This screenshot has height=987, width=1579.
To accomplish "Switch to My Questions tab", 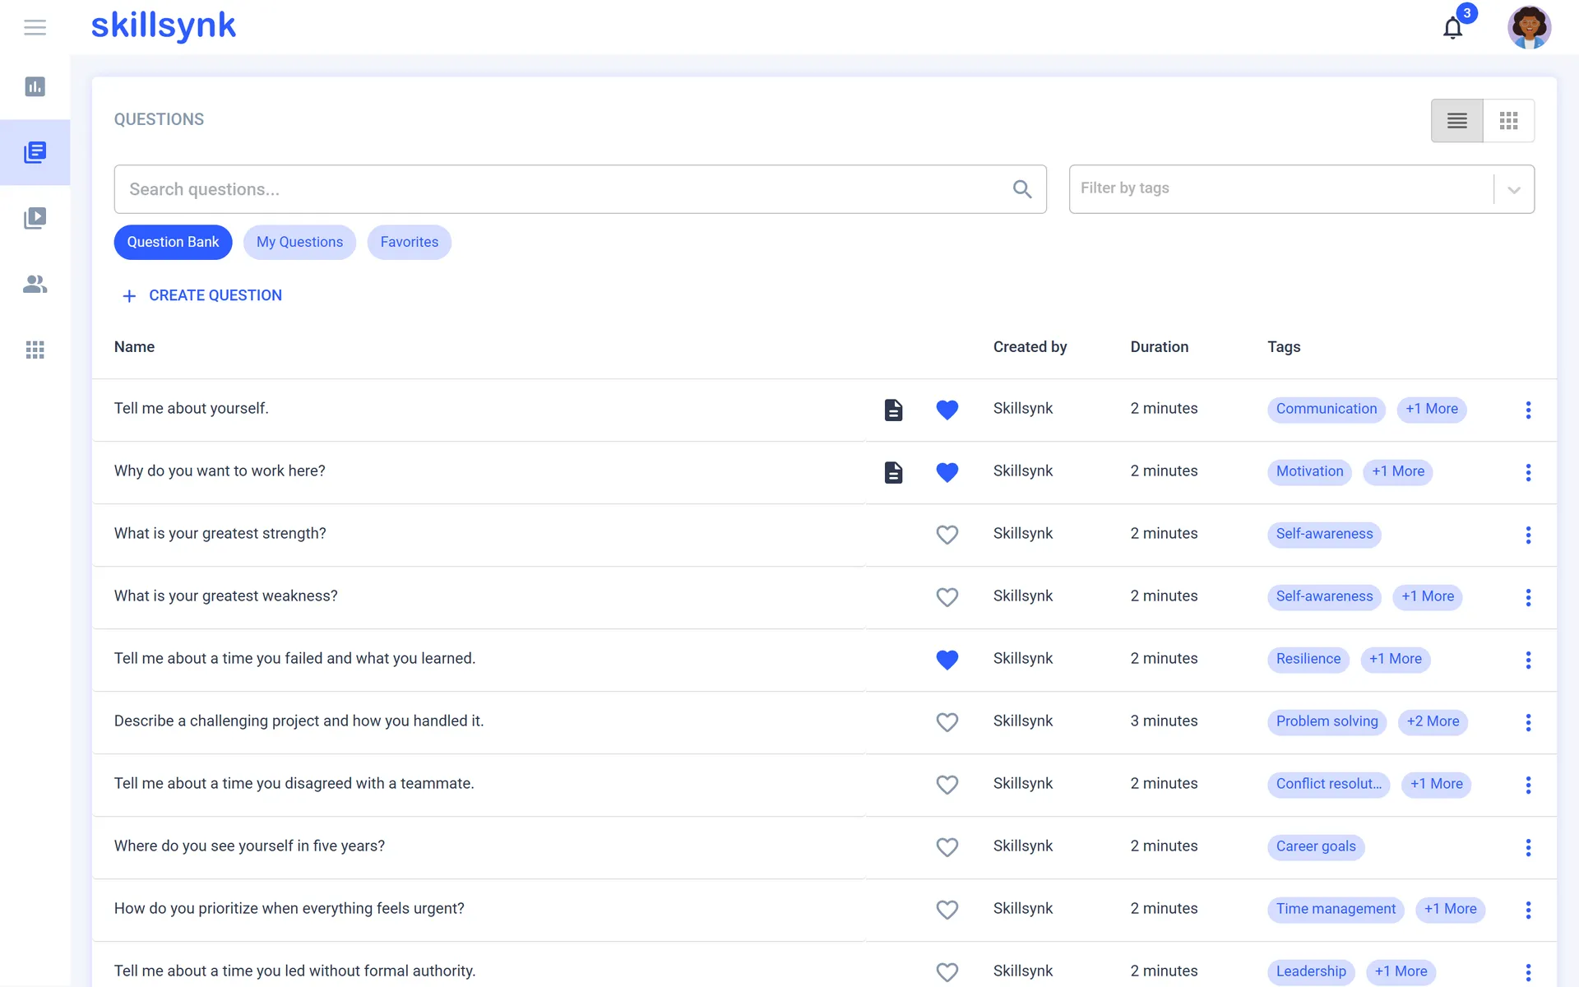I will [299, 242].
